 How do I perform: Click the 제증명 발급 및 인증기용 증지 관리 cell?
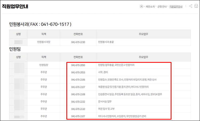143,87
